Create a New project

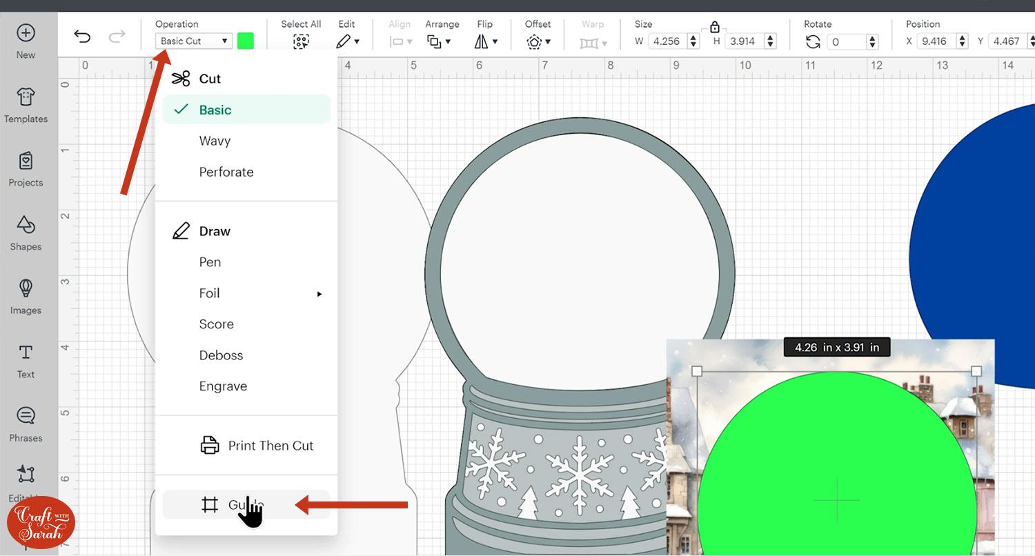click(26, 41)
